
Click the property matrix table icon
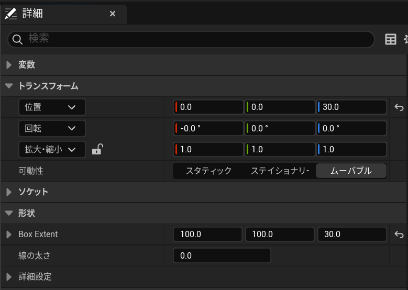coord(391,39)
